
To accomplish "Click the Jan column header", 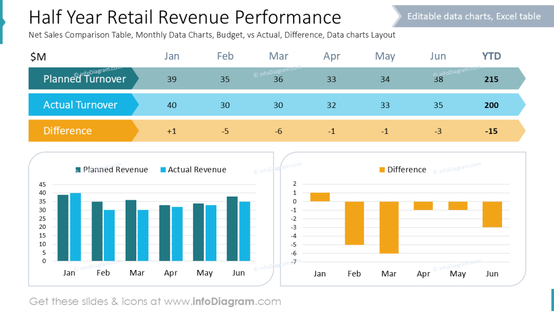I will pyautogui.click(x=172, y=56).
